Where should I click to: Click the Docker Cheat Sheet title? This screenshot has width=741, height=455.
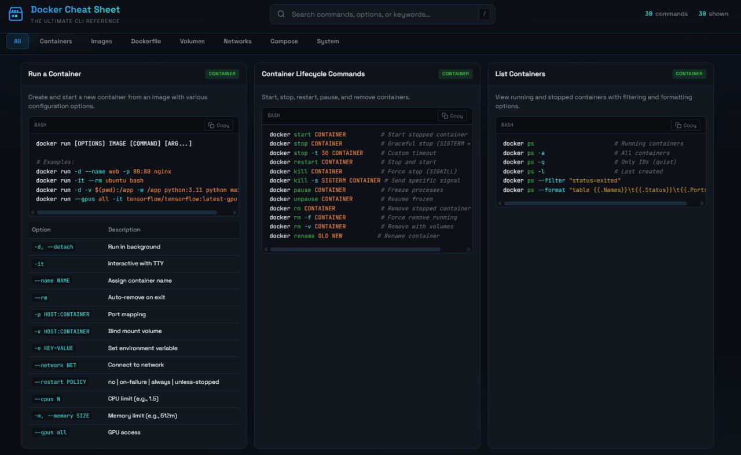tap(75, 9)
